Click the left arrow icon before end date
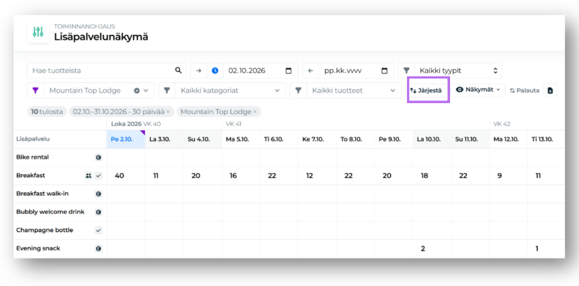The width and height of the screenshot is (579, 286). pos(310,71)
